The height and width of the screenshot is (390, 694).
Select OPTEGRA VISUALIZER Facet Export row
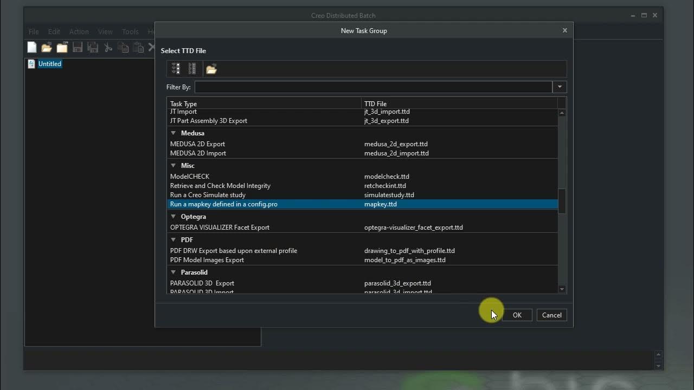(x=362, y=227)
